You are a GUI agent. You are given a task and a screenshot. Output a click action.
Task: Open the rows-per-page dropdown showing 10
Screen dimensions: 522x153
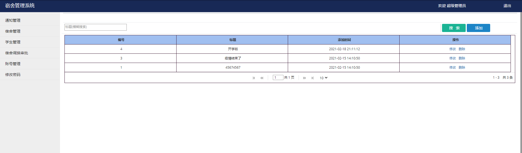[x=323, y=78]
